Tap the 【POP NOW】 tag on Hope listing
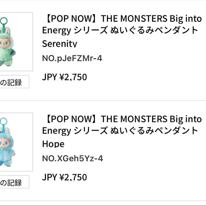Viewport: 206px width, 206px height. point(70,119)
